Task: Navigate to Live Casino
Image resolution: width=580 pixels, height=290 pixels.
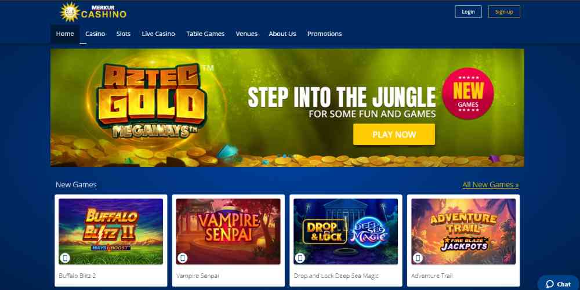Action: coord(158,34)
